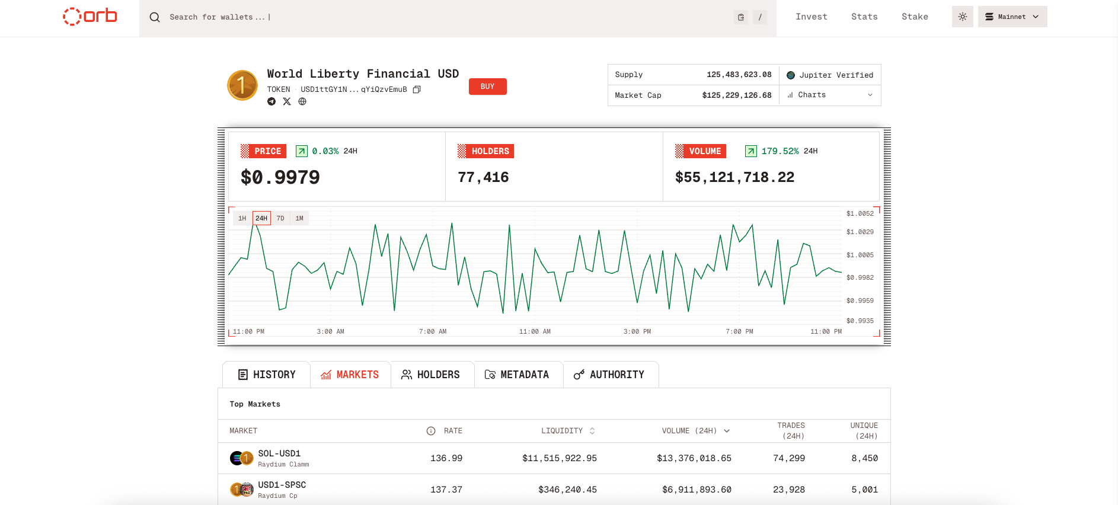1118x505 pixels.
Task: Click the price change up-arrow icon
Action: (x=302, y=151)
